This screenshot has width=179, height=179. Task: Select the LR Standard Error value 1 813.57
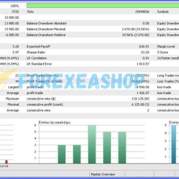(x=143, y=64)
